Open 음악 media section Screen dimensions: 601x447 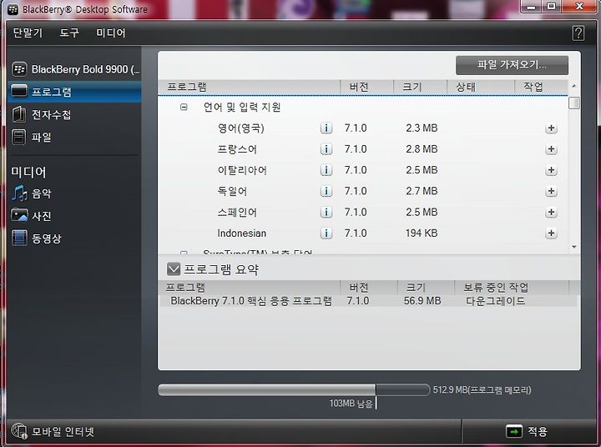click(74, 193)
